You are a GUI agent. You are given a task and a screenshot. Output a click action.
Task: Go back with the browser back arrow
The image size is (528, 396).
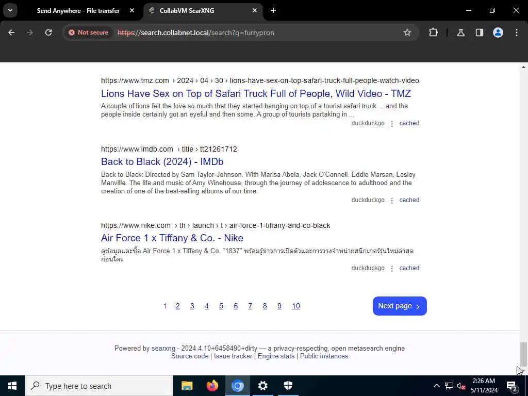point(11,32)
